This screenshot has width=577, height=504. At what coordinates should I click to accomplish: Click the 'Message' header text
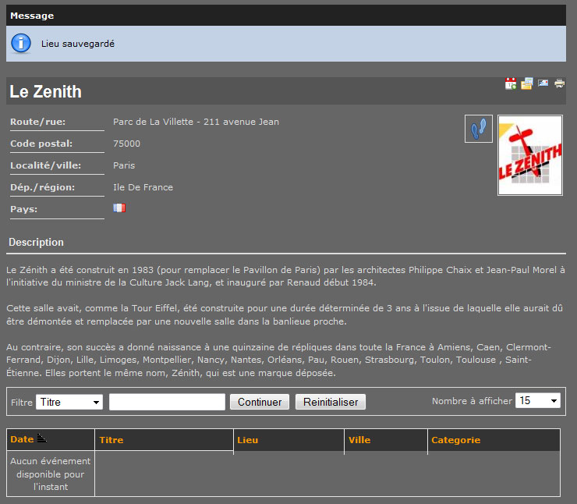(32, 16)
